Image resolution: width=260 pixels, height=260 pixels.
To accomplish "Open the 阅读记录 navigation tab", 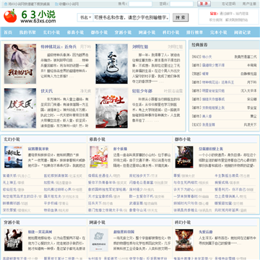I will pyautogui.click(x=243, y=32).
